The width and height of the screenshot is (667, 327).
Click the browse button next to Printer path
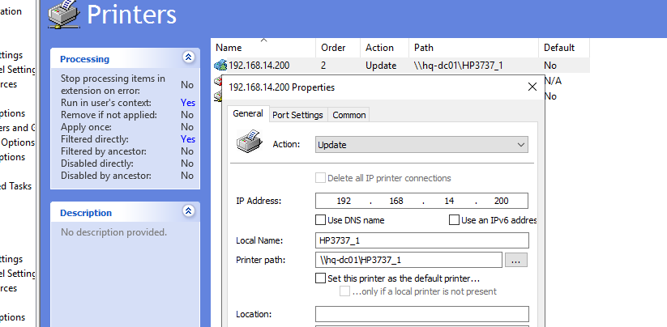(516, 260)
